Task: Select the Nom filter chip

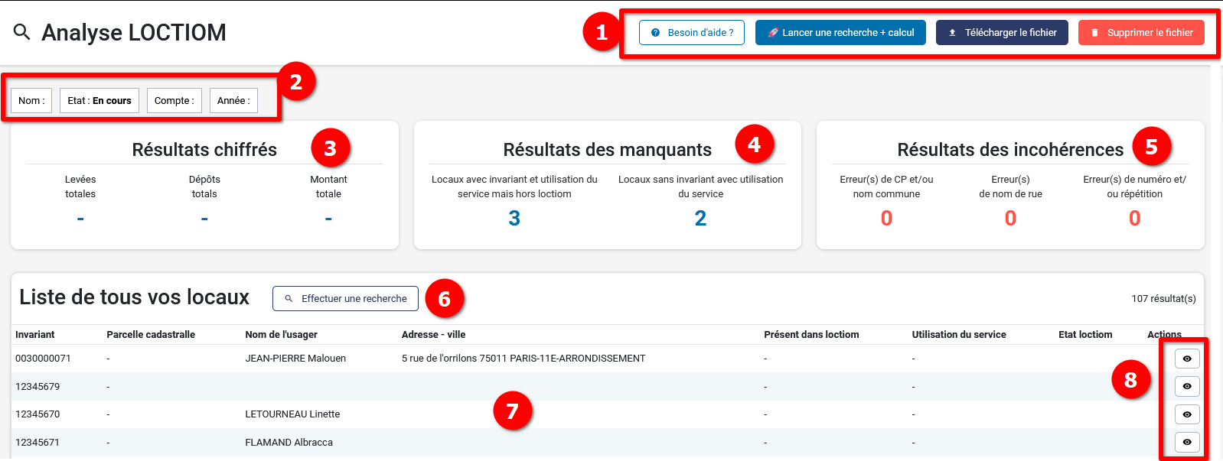Action: 31,101
